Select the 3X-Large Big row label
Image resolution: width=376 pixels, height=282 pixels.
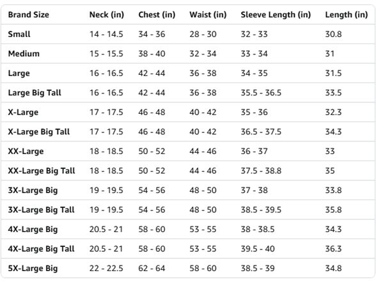(33, 191)
